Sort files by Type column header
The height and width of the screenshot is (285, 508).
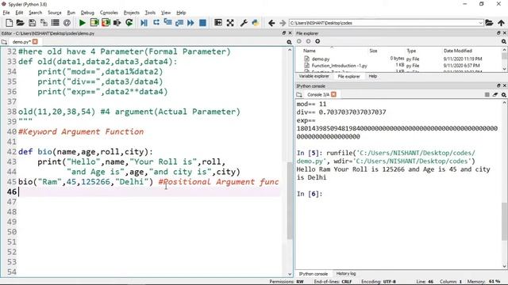(x=411, y=51)
